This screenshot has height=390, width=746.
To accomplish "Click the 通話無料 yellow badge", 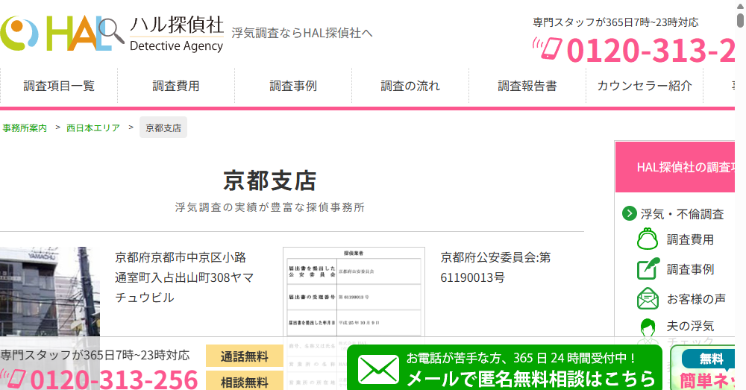I will pyautogui.click(x=244, y=356).
